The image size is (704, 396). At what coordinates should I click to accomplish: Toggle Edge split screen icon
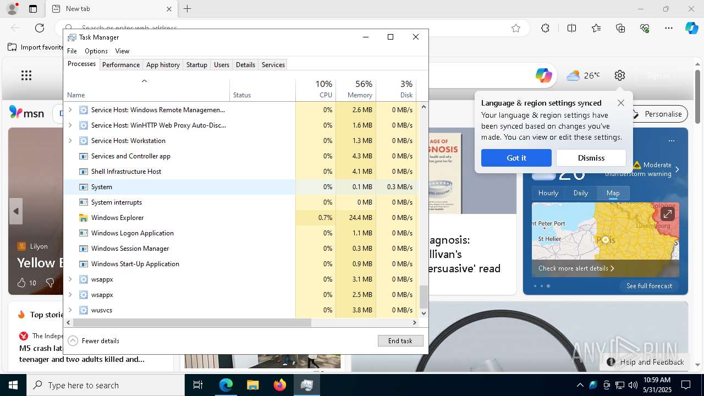pyautogui.click(x=571, y=28)
